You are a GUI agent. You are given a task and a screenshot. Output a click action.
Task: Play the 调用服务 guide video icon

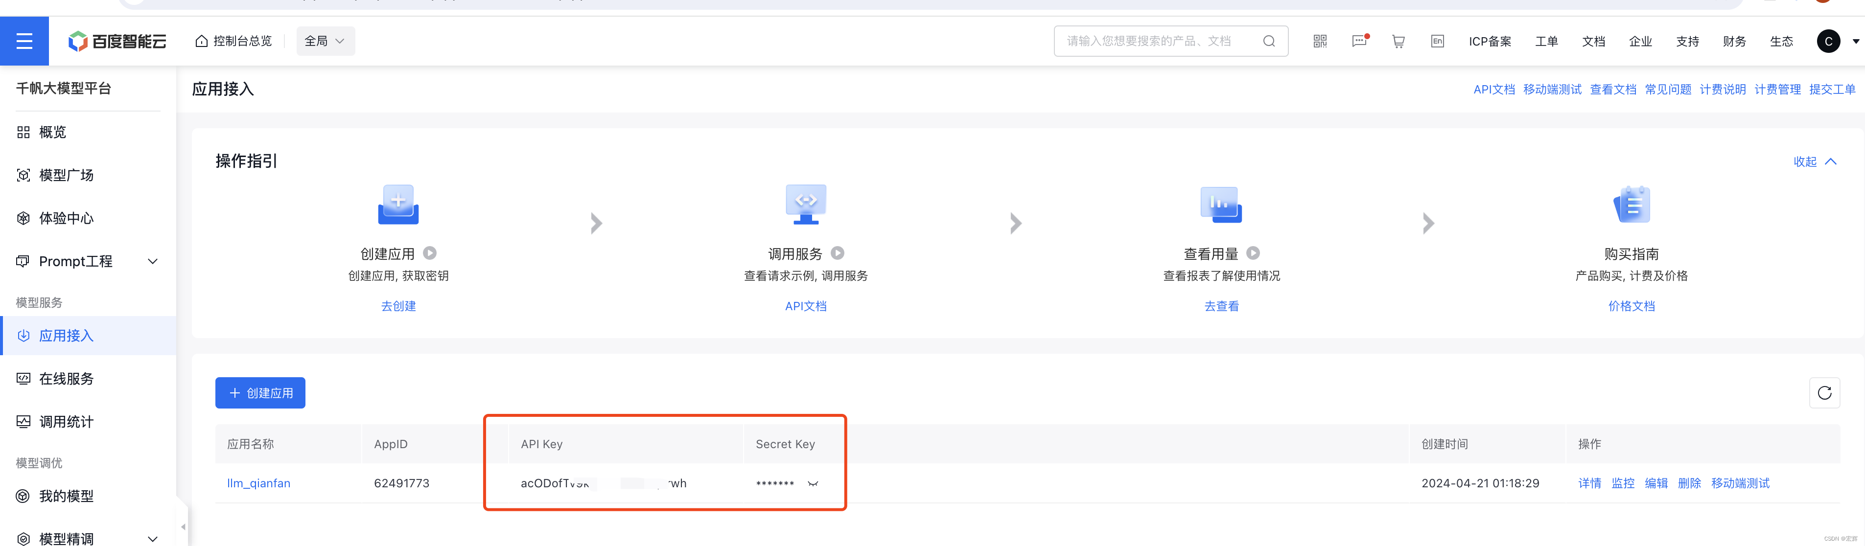(838, 253)
